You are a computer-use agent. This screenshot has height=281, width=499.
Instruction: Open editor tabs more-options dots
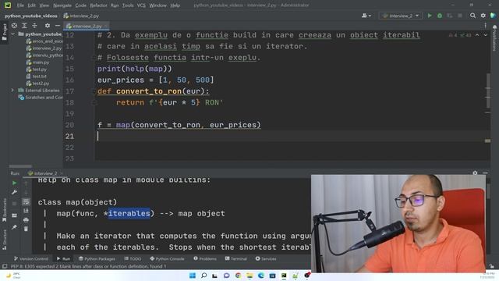[x=485, y=26]
